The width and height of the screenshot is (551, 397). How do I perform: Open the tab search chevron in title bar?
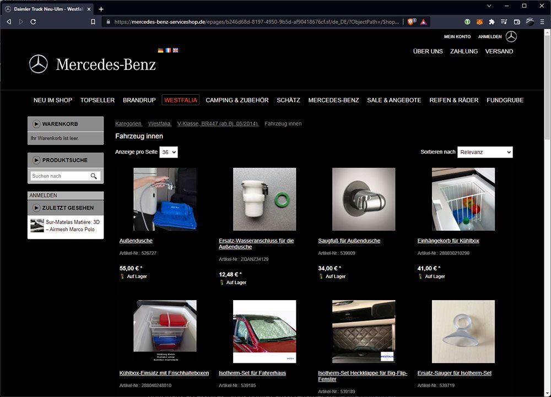pos(489,6)
